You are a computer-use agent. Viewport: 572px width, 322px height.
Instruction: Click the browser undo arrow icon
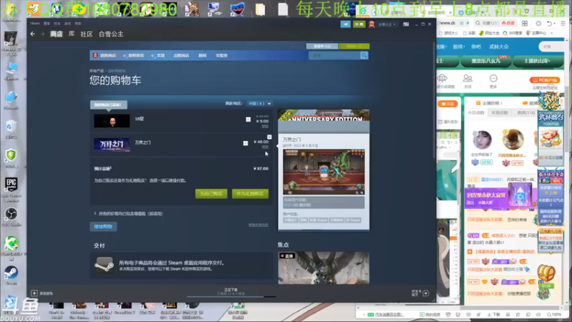549,24
